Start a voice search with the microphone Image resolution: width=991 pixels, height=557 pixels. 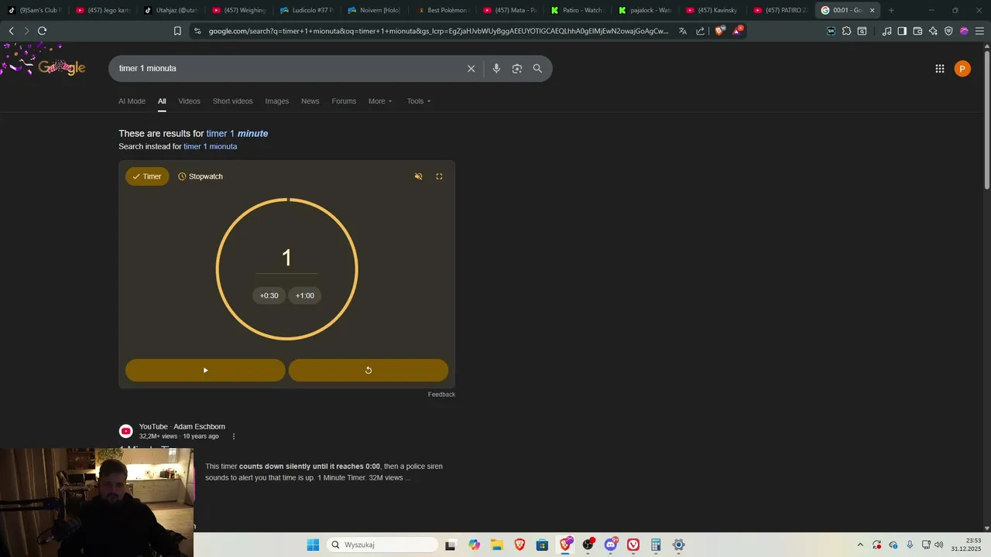tap(496, 68)
